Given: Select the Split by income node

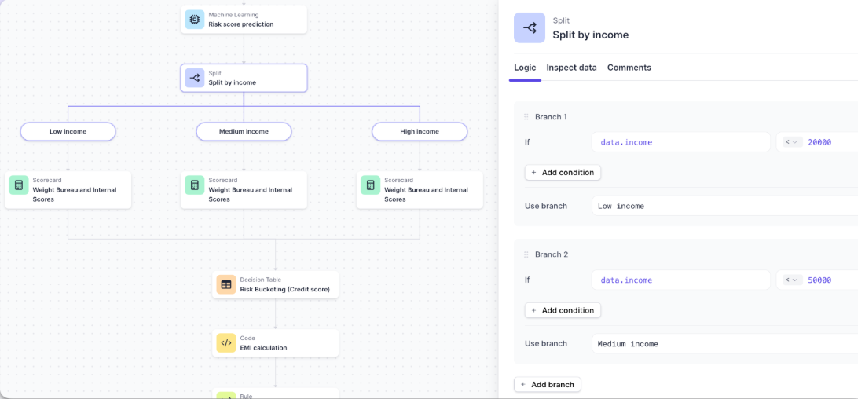Looking at the screenshot, I should coord(244,78).
